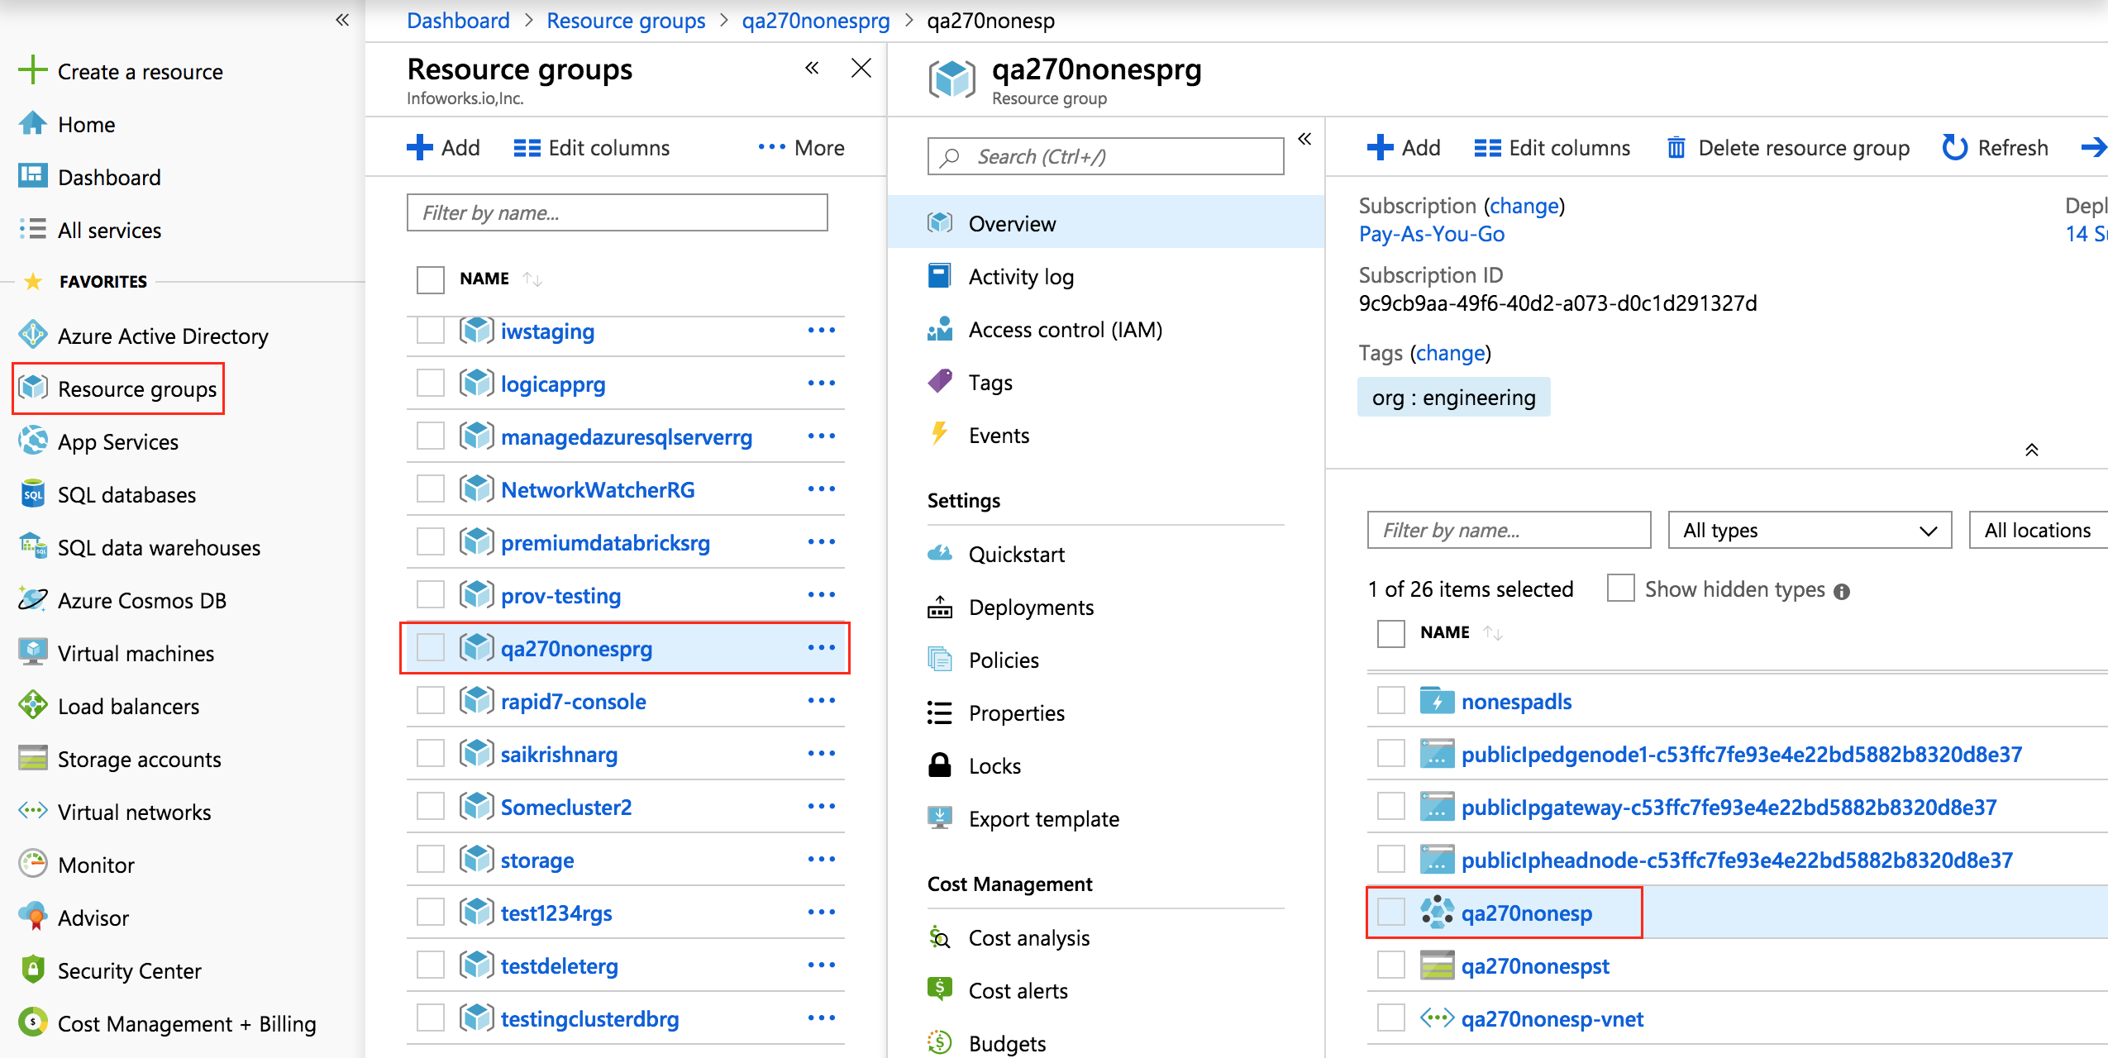Open the All types dropdown
Viewport: 2108px width, 1058px height.
[1810, 530]
